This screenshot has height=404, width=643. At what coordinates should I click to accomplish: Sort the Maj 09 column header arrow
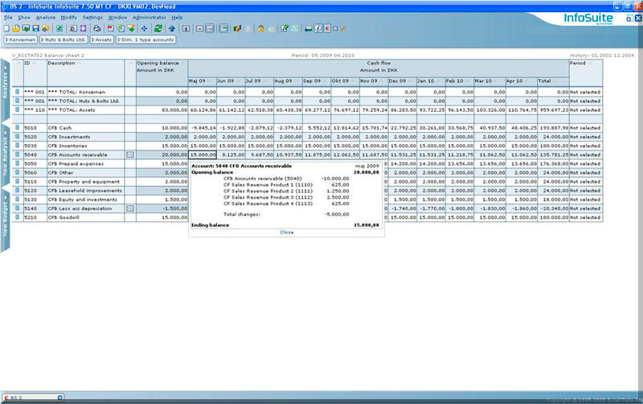(x=209, y=81)
